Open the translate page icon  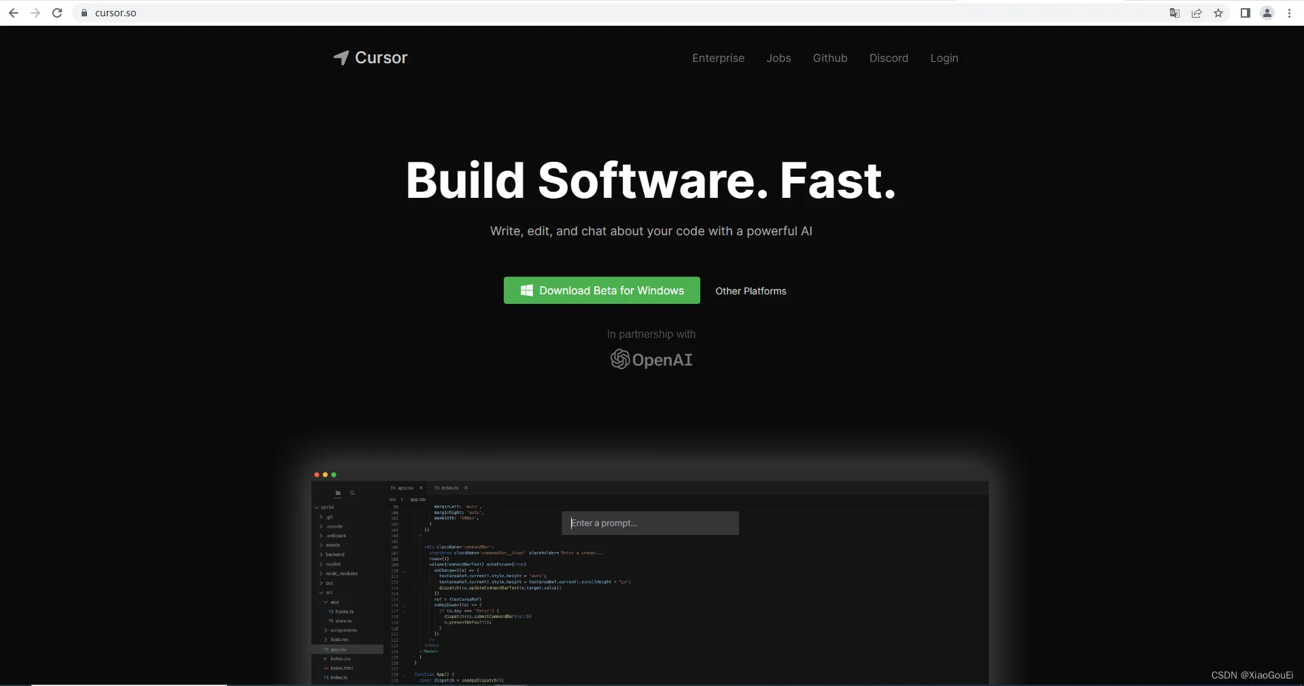[x=1174, y=13]
